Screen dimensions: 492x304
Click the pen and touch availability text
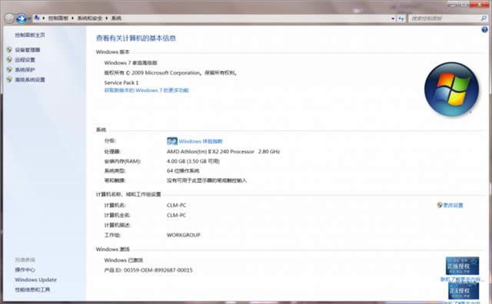(x=207, y=180)
